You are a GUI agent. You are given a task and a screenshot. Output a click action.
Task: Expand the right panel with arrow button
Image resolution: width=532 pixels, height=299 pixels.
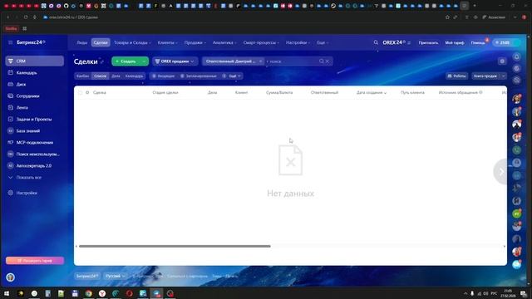click(501, 172)
